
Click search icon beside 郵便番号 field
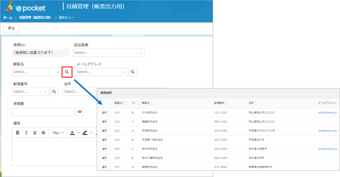[x=54, y=92]
